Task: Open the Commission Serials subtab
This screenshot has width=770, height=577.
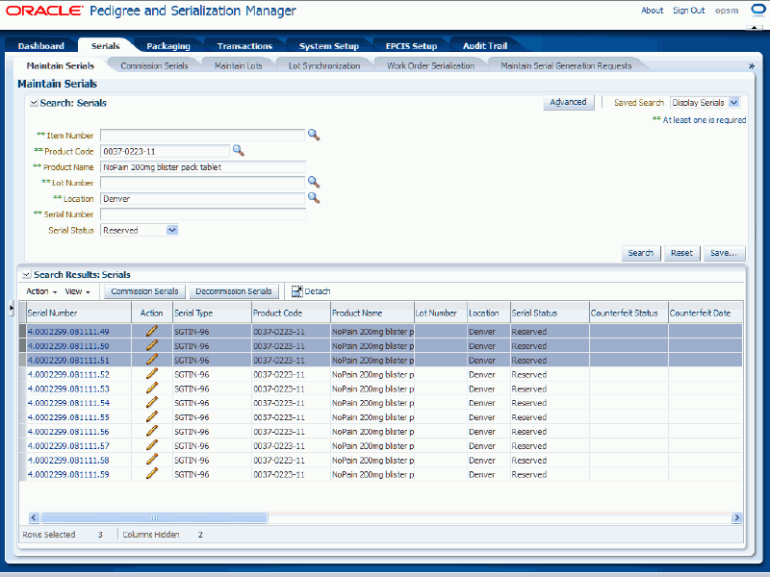Action: point(154,65)
